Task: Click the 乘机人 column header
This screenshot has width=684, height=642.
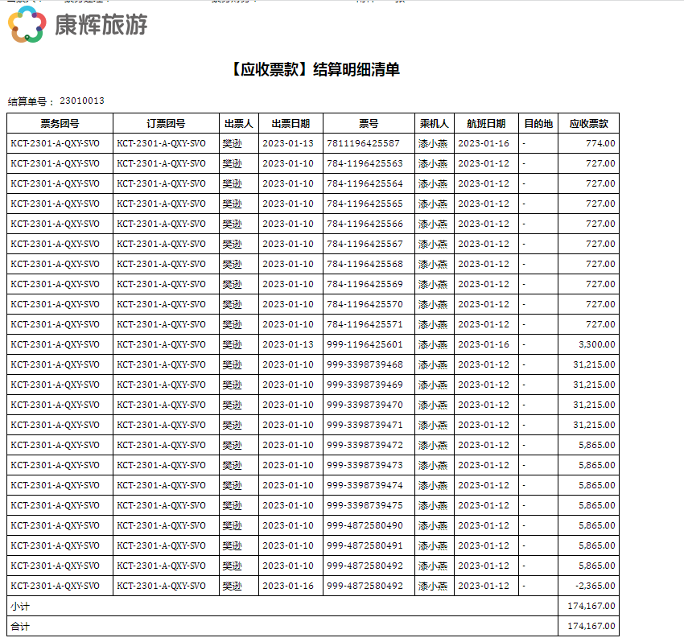Action: tap(434, 124)
